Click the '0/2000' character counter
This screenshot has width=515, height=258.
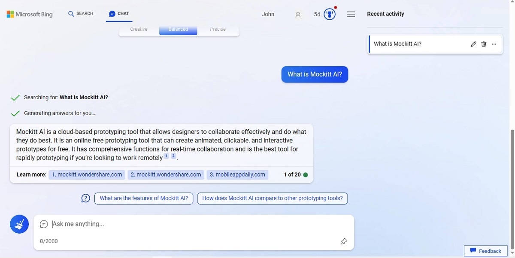tap(49, 241)
